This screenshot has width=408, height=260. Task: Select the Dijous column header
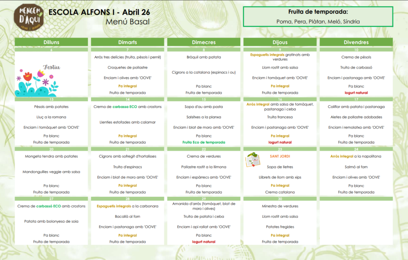(280, 42)
